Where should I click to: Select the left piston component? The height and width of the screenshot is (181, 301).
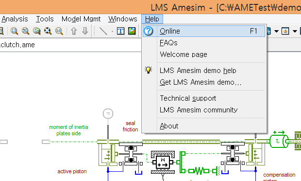[x=131, y=154]
